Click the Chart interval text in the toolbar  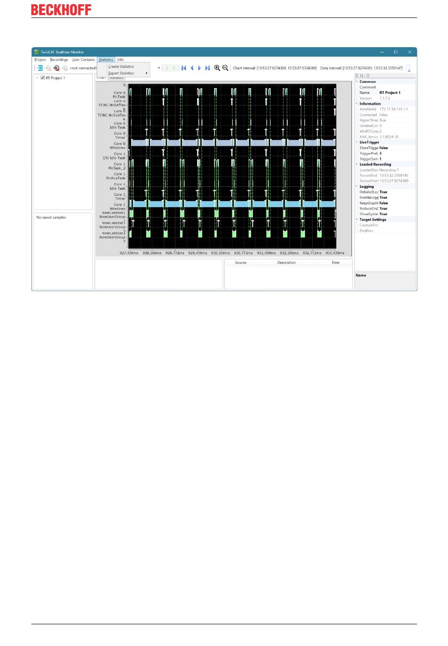(x=275, y=68)
